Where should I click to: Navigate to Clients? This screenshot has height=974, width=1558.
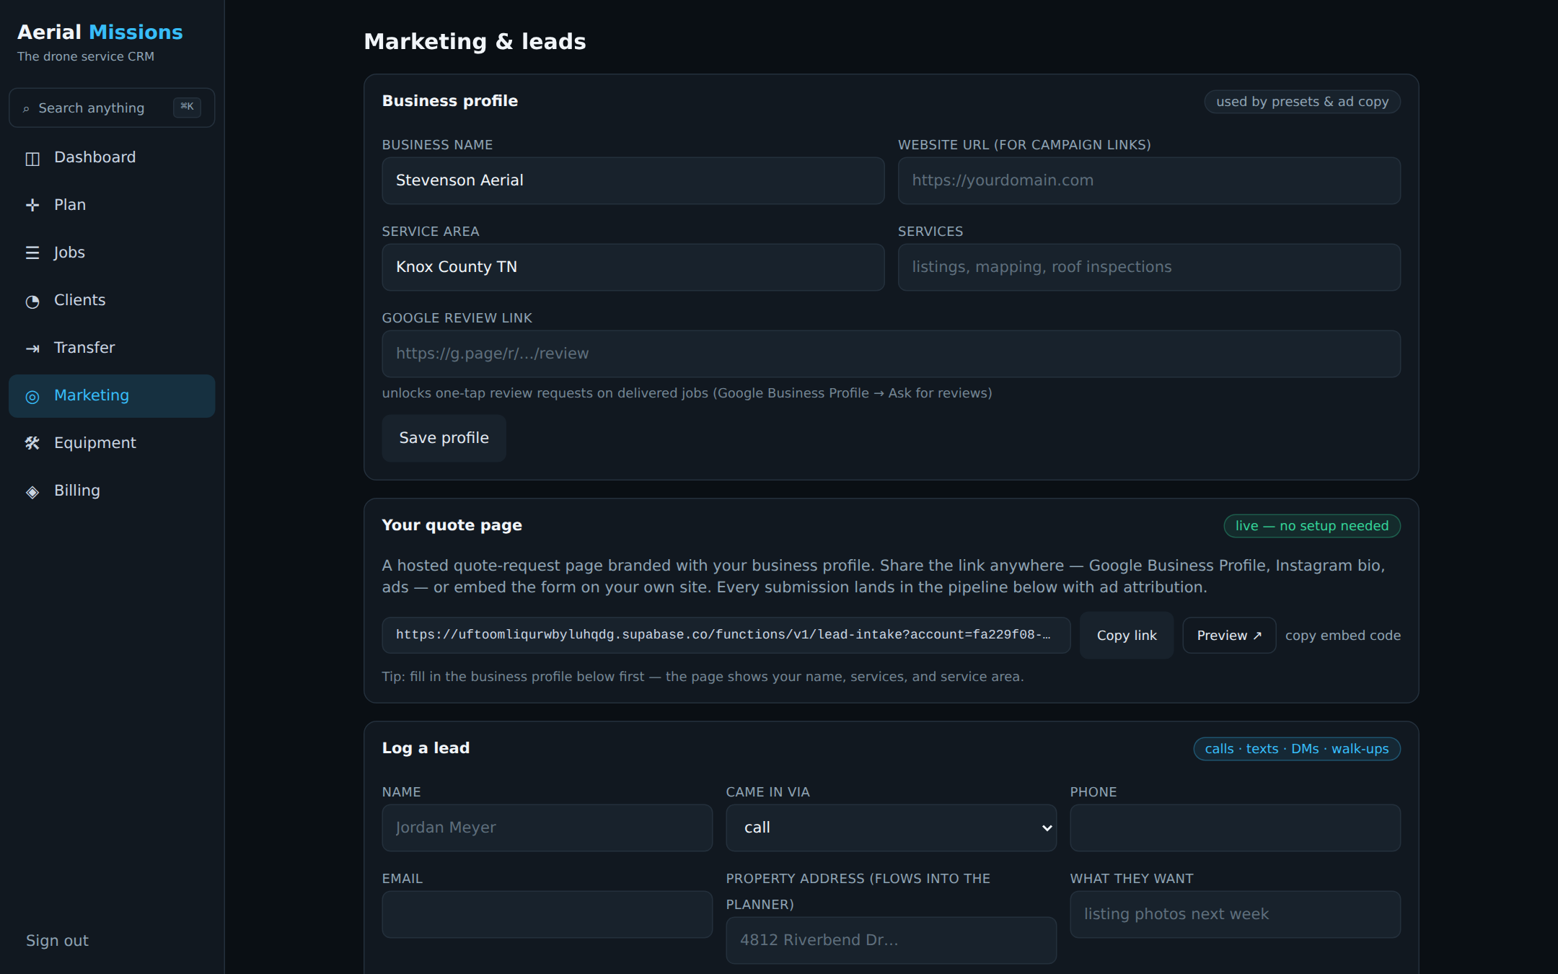pyautogui.click(x=112, y=300)
